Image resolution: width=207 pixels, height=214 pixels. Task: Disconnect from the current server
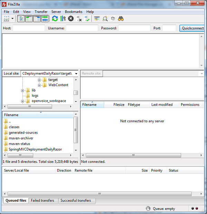click(79, 19)
